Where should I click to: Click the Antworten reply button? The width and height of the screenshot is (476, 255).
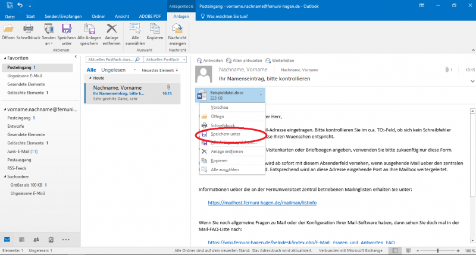pyautogui.click(x=210, y=61)
